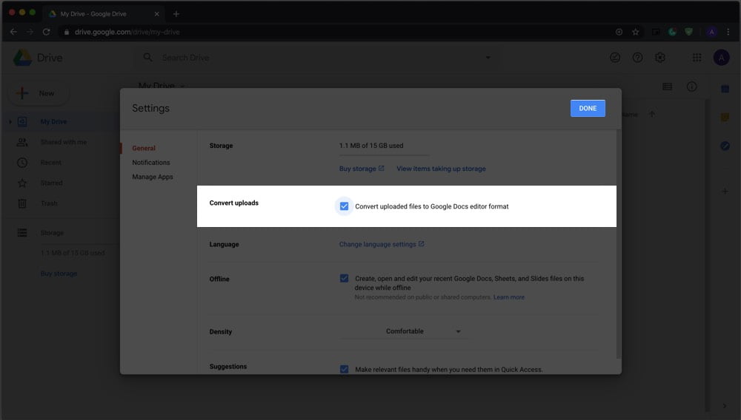Click the green shield extension icon

[x=689, y=32]
